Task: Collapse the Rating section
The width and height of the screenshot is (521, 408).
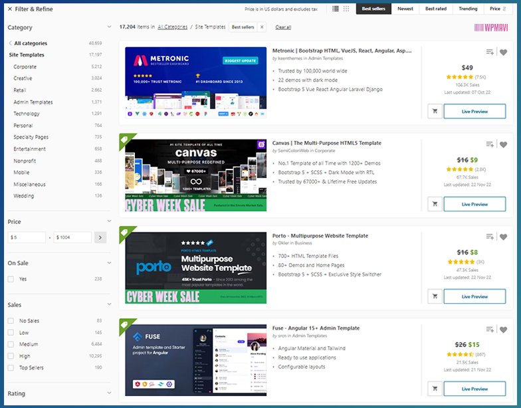Action: 109,393
